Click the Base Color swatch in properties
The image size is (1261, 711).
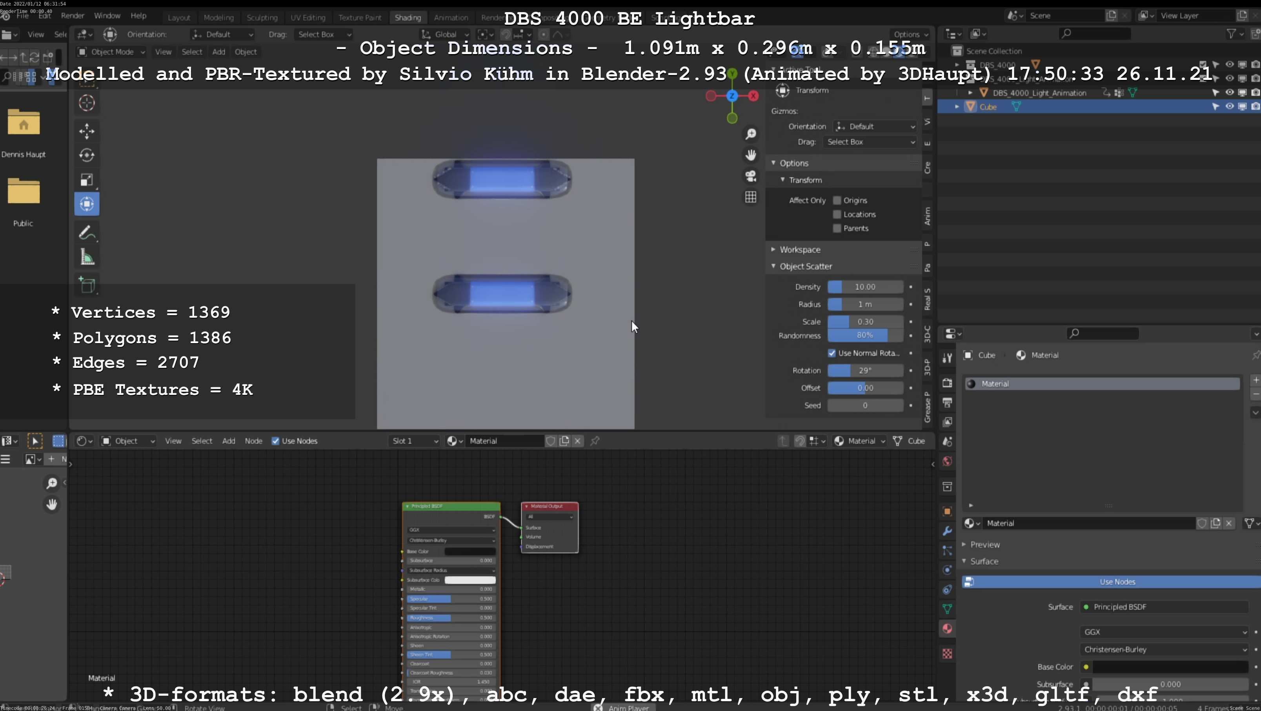1170,667
